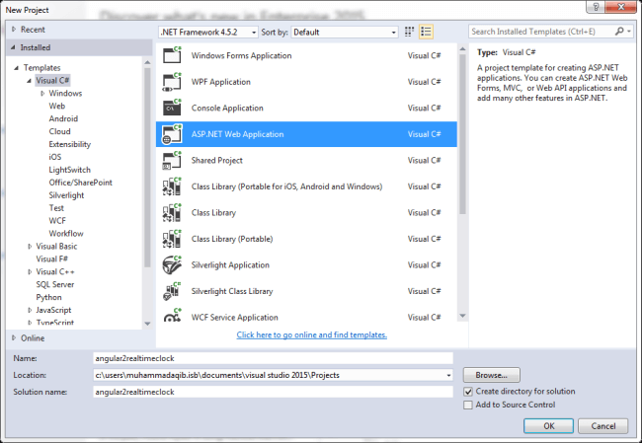Click the Browse... button
The height and width of the screenshot is (443, 642).
tap(491, 375)
